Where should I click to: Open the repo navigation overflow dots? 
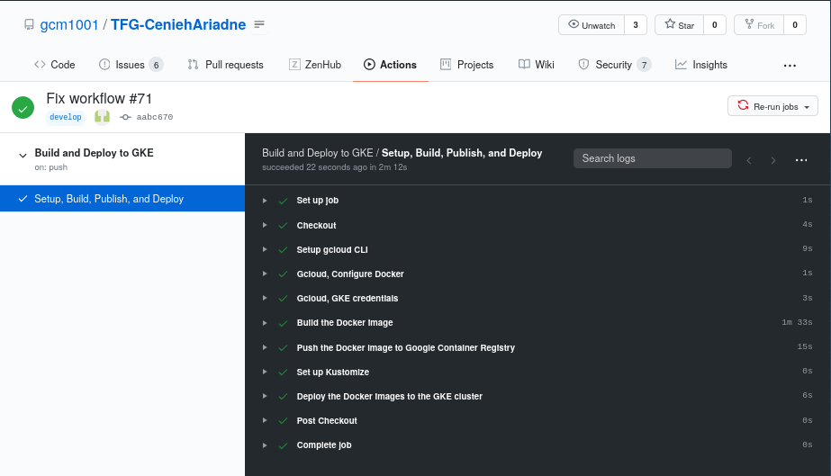pos(790,65)
